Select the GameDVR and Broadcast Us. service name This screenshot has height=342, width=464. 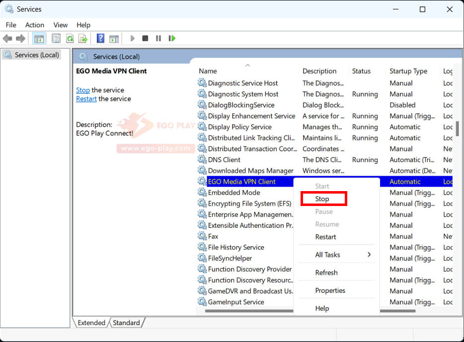pos(251,291)
